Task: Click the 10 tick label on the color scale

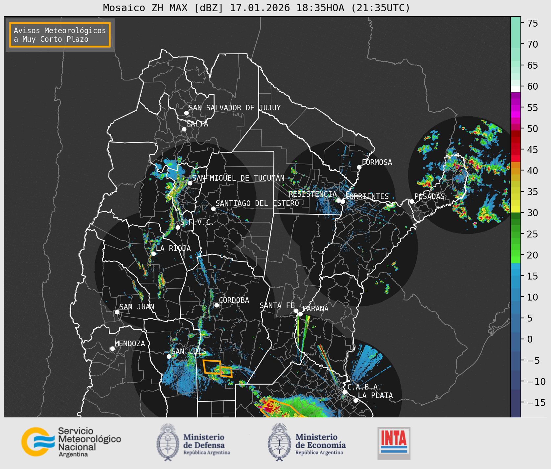Action: pyautogui.click(x=533, y=297)
